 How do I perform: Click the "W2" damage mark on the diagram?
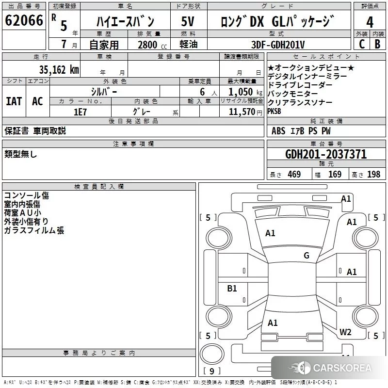tap(345, 332)
